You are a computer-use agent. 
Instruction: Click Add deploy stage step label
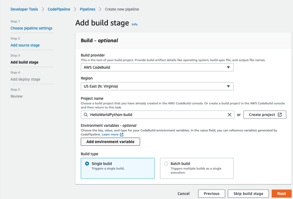[25, 79]
